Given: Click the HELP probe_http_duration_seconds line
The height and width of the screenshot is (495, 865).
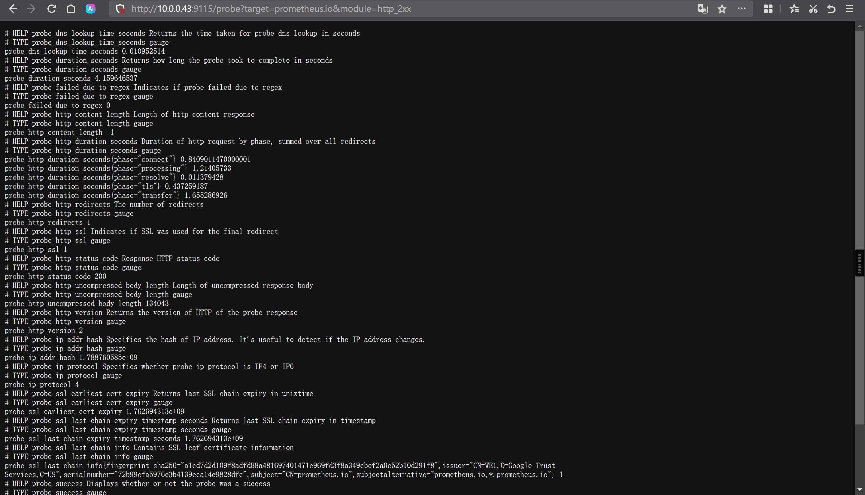Looking at the screenshot, I should click(x=190, y=141).
